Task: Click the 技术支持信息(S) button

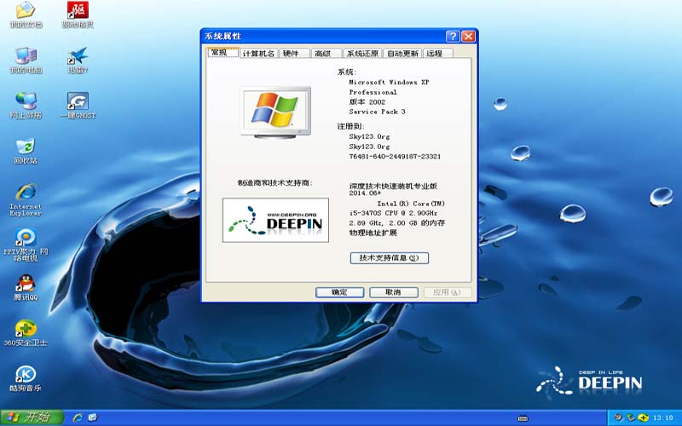Action: click(390, 258)
